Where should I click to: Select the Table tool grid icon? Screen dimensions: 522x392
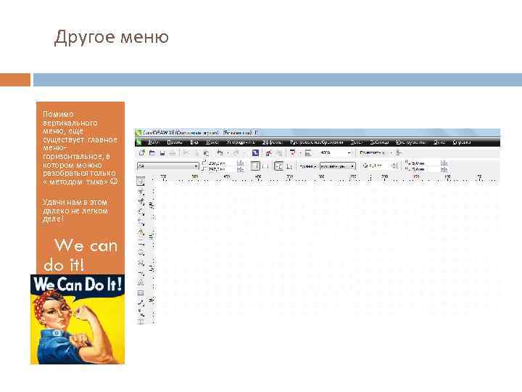pos(141,293)
